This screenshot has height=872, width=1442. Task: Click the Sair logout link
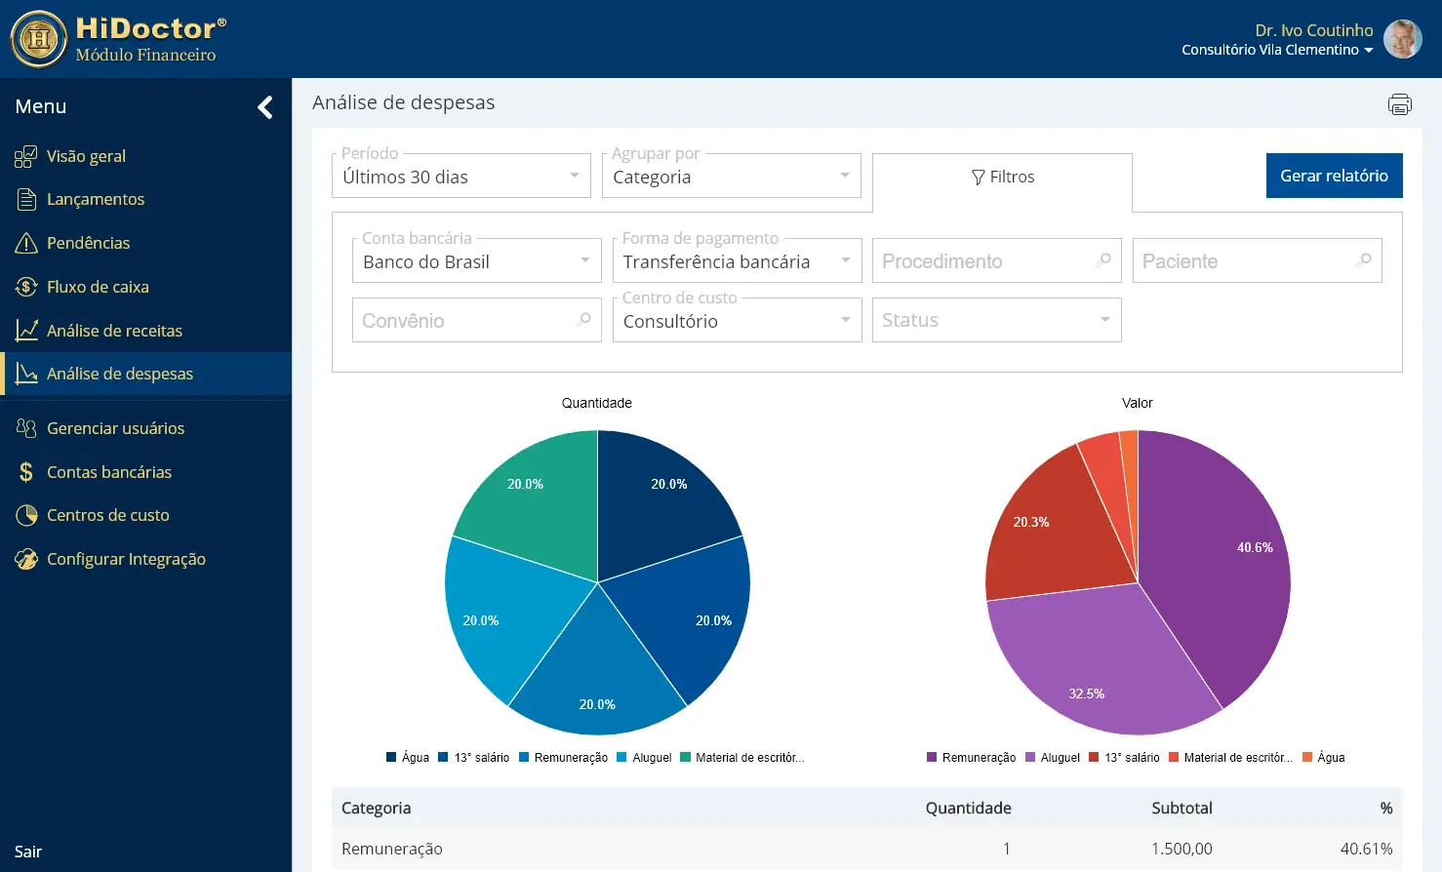pos(28,852)
